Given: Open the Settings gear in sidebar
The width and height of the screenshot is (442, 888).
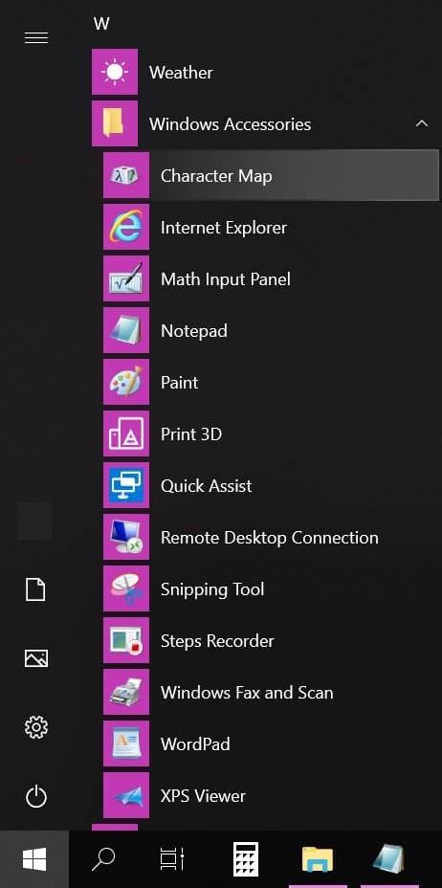Looking at the screenshot, I should tap(36, 726).
